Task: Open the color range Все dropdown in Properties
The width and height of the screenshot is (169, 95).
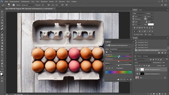Action: (x=121, y=52)
